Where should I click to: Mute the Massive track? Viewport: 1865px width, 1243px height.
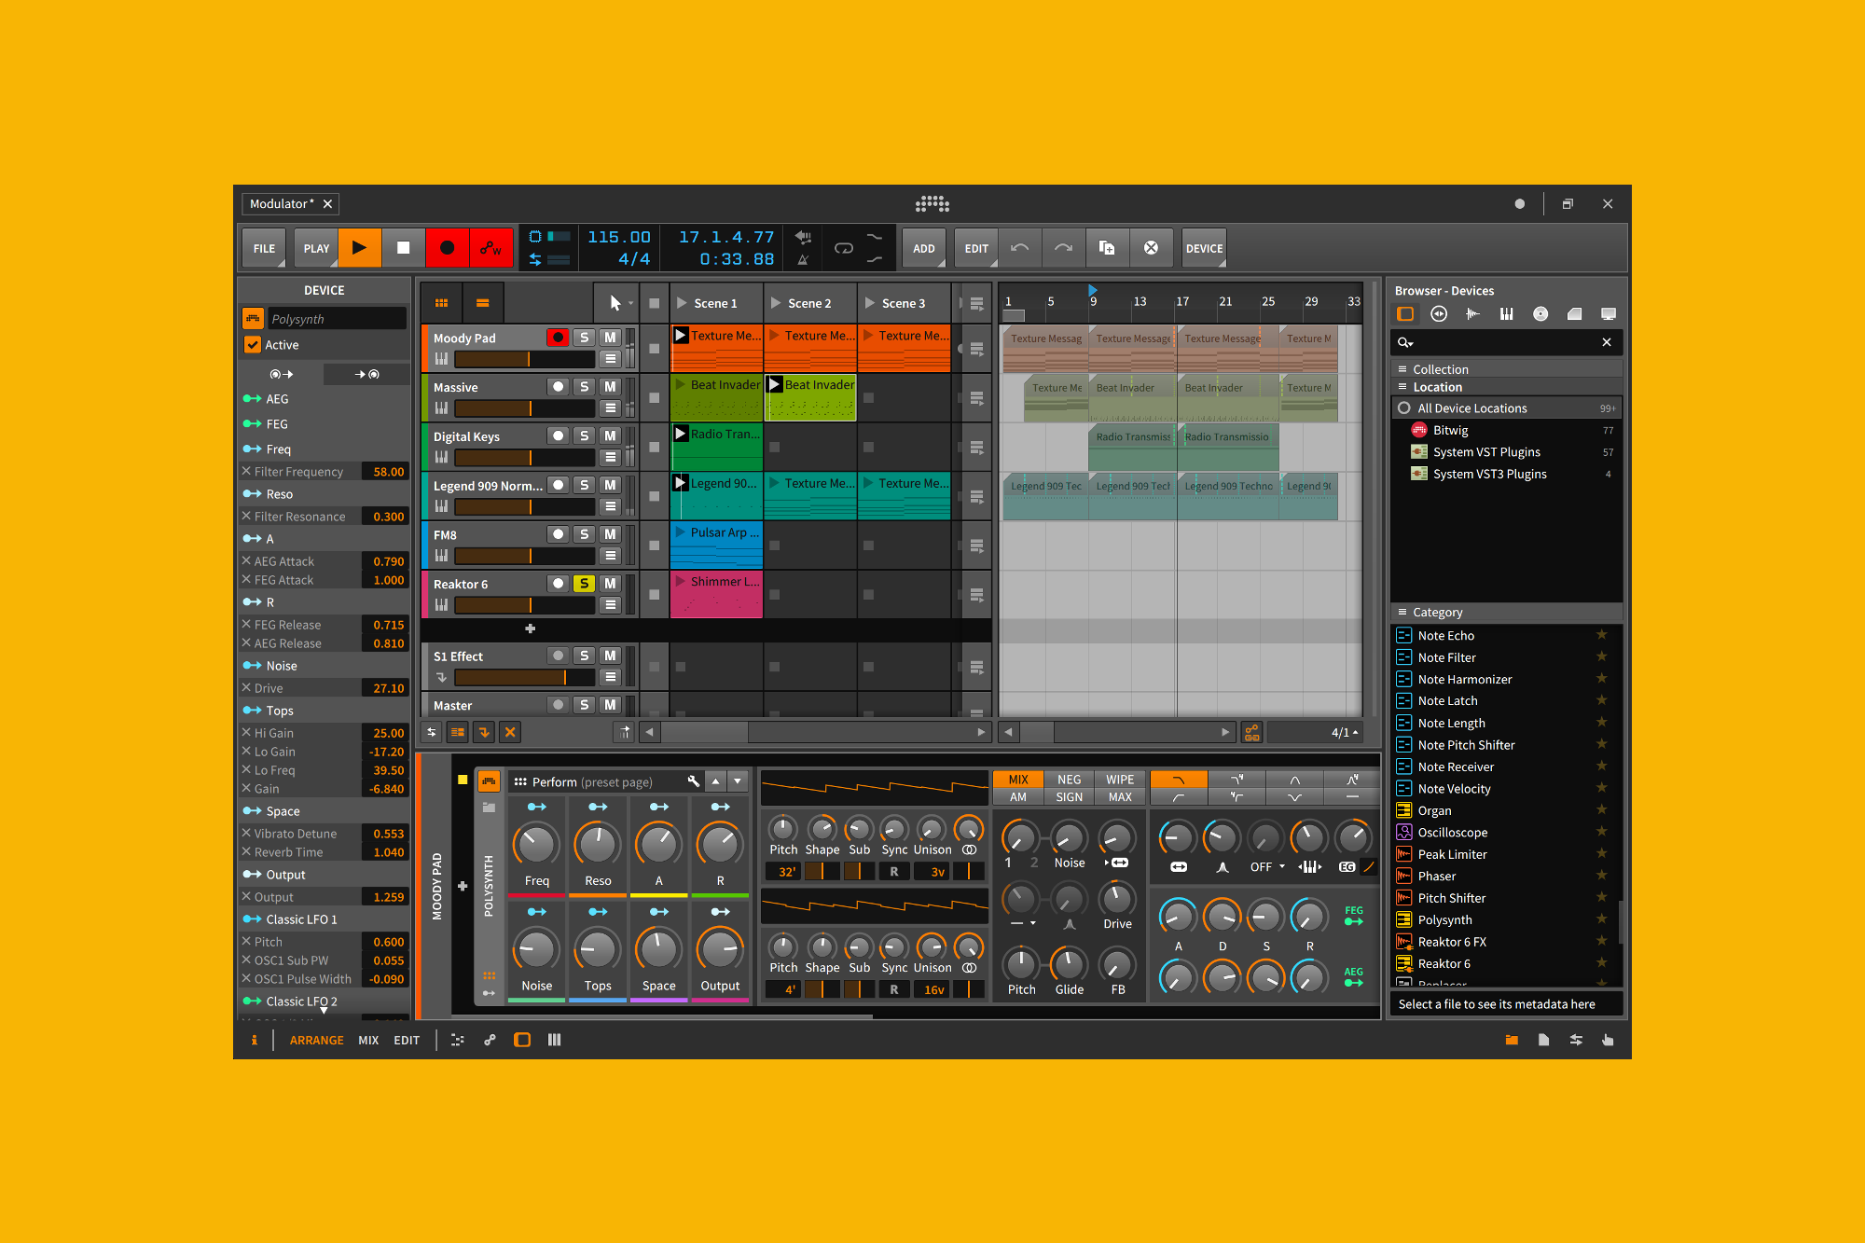pyautogui.click(x=610, y=387)
